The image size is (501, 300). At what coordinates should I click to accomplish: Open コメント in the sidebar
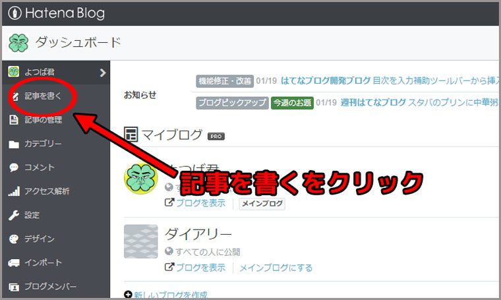40,167
